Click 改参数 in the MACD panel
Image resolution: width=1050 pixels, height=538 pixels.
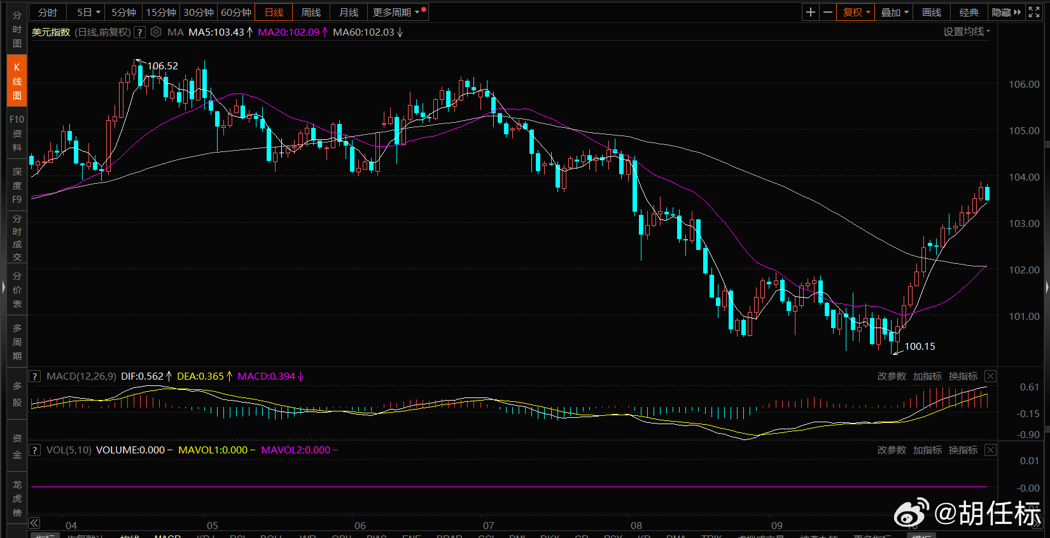[892, 376]
